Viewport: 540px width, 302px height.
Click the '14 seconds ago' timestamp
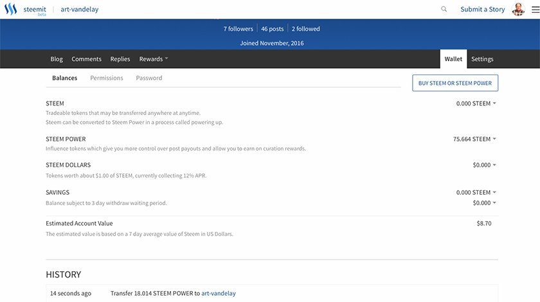[x=71, y=294]
